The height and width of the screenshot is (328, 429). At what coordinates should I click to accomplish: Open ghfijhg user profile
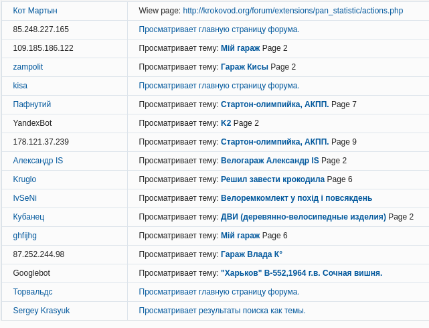pyautogui.click(x=25, y=236)
